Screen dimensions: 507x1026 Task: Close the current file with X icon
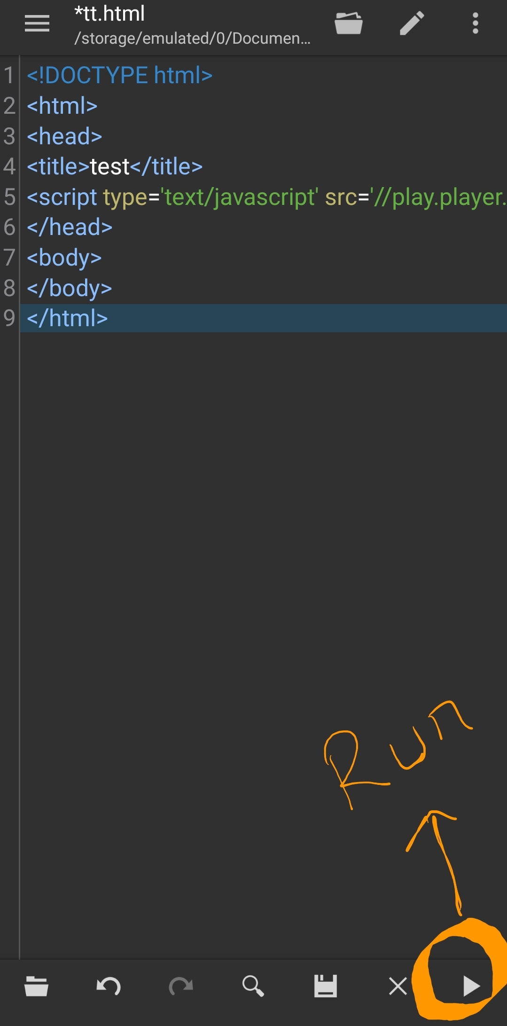tap(398, 986)
